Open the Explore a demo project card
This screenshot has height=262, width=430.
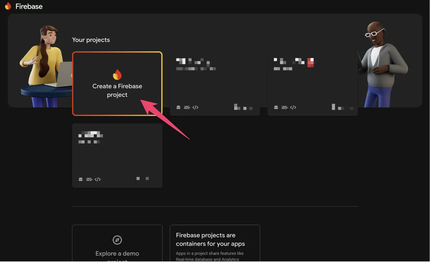(117, 243)
